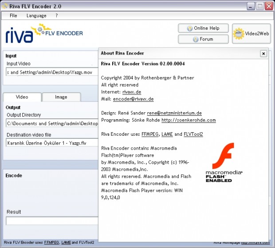
Task: Click the title bar application icon
Action: pos(5,6)
